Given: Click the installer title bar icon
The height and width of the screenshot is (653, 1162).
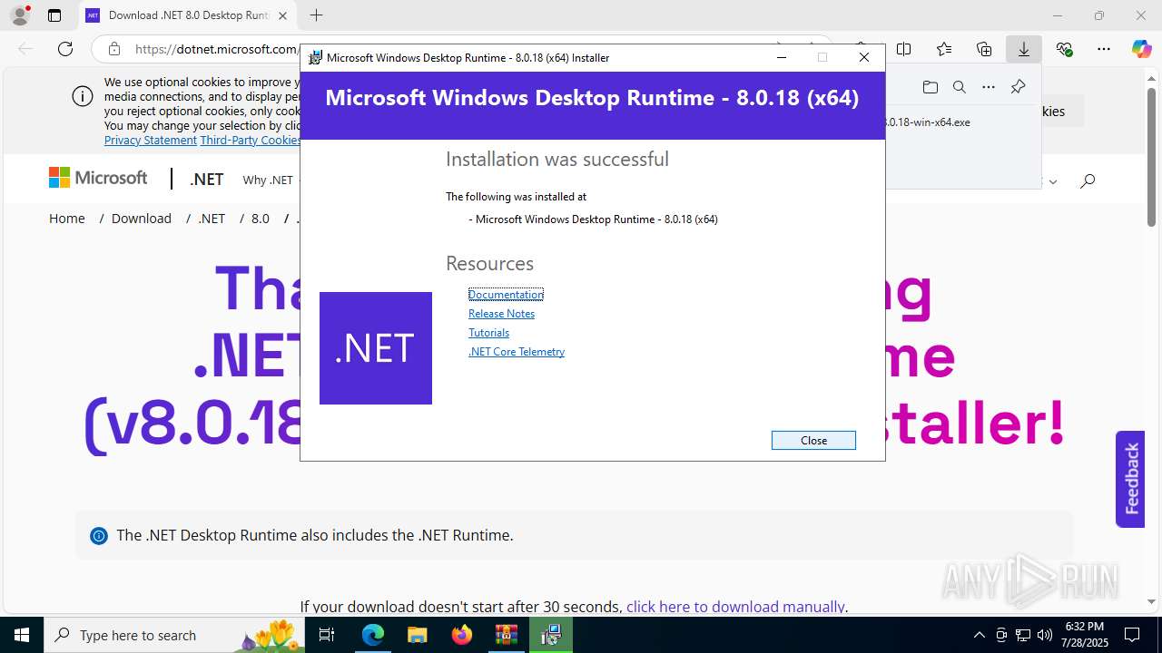Looking at the screenshot, I should (315, 57).
